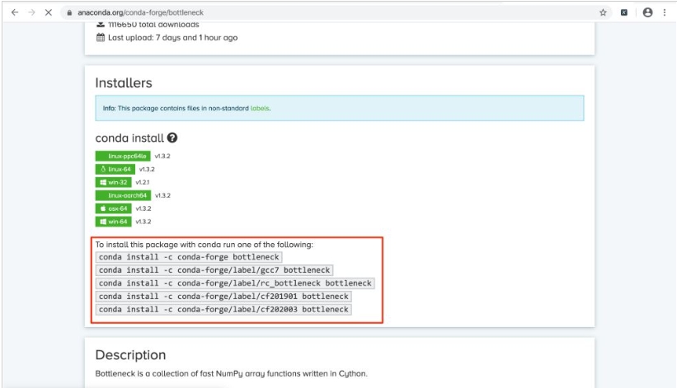Click the anaconda.org address bar URL
Image resolution: width=677 pixels, height=388 pixels.
pos(140,13)
